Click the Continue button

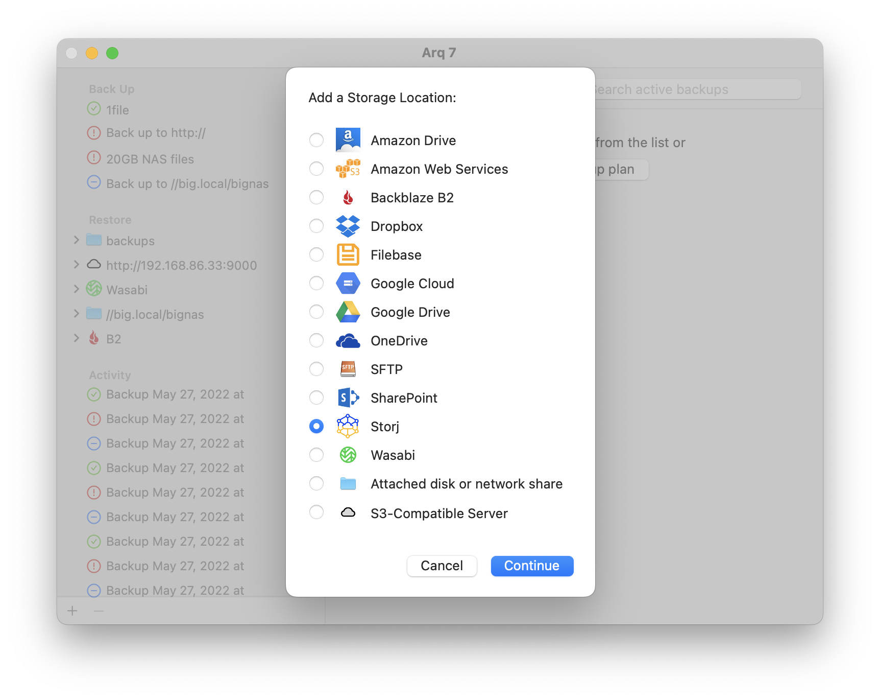(x=532, y=566)
